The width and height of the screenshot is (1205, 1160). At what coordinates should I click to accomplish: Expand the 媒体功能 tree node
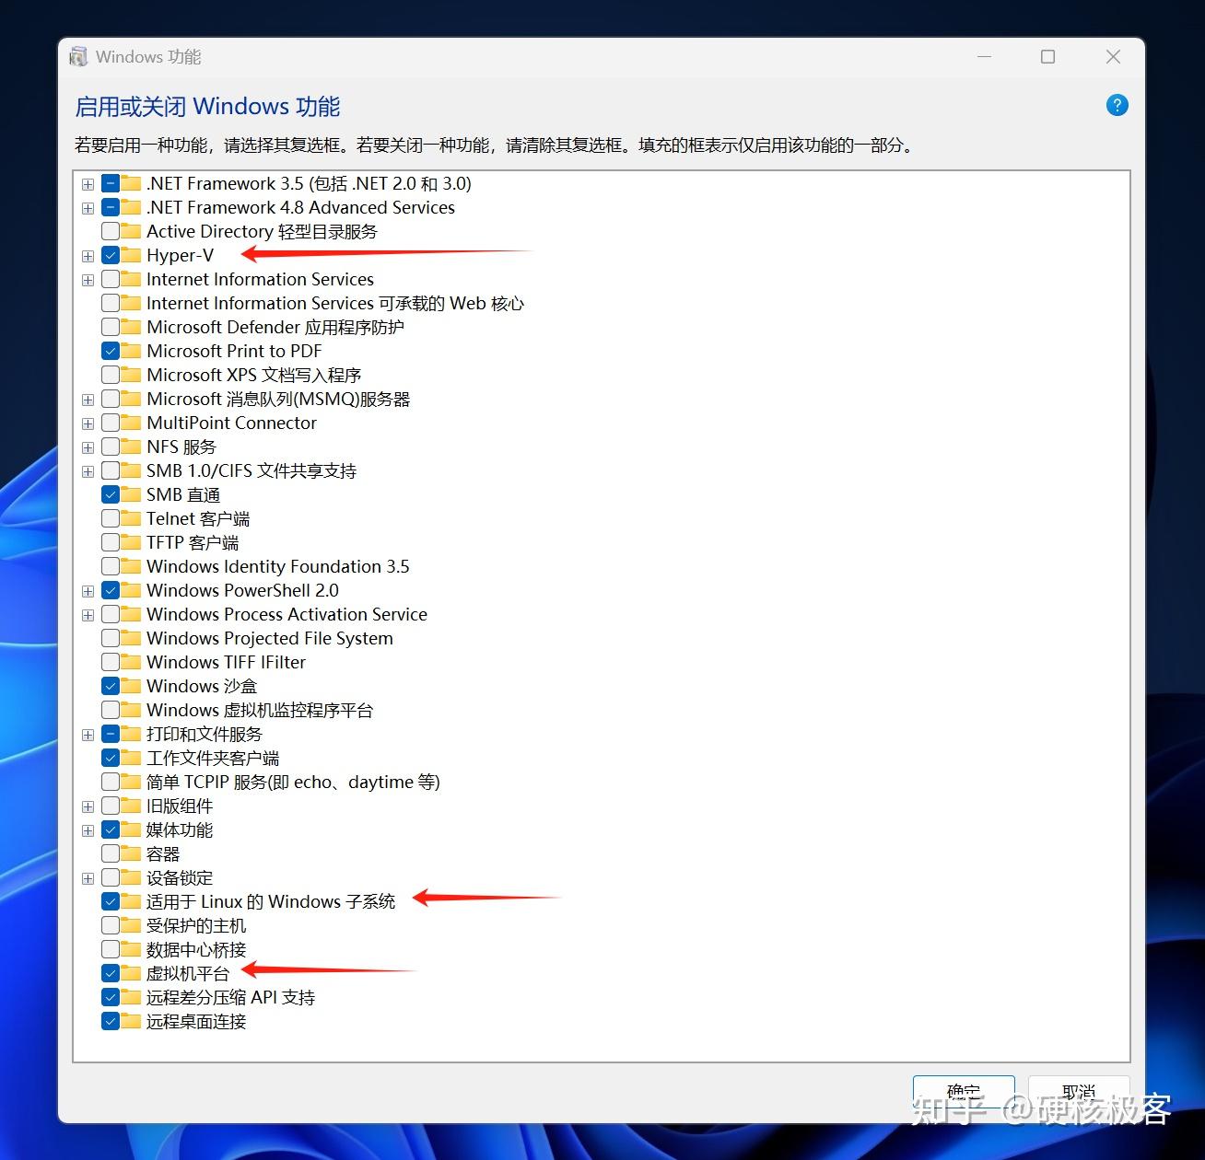(88, 829)
